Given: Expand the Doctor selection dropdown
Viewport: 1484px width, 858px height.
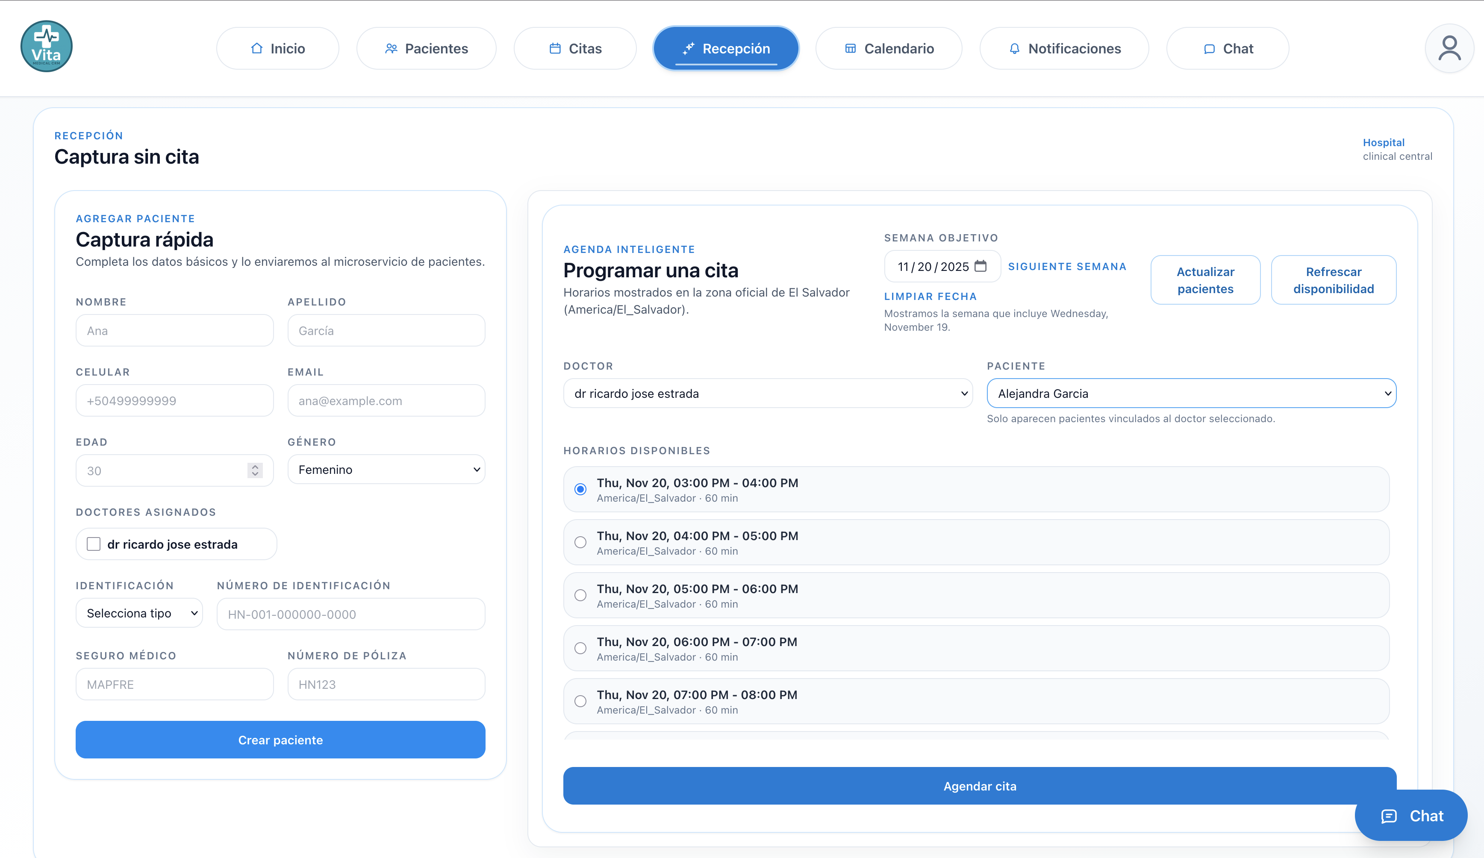Looking at the screenshot, I should tap(767, 394).
